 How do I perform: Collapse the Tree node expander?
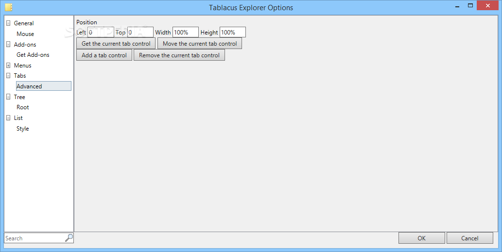pos(8,97)
